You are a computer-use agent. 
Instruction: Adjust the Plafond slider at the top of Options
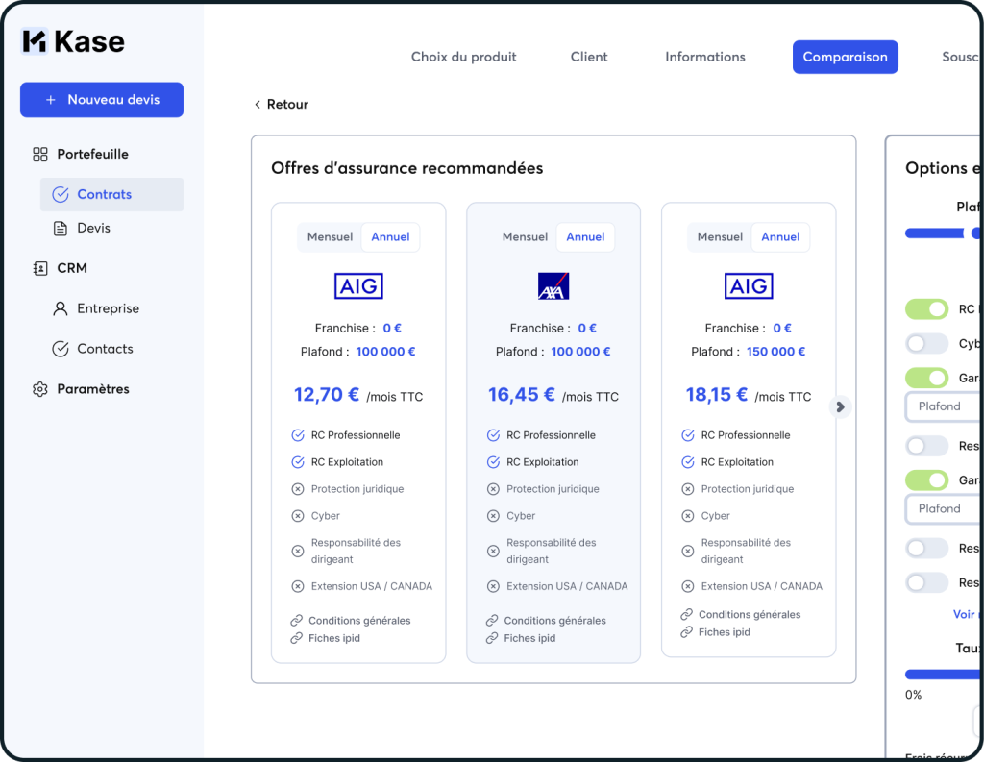click(944, 234)
